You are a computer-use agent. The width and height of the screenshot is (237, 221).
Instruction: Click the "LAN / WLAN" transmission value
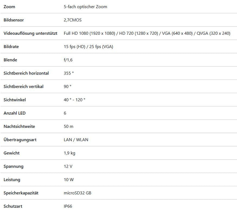(76, 140)
